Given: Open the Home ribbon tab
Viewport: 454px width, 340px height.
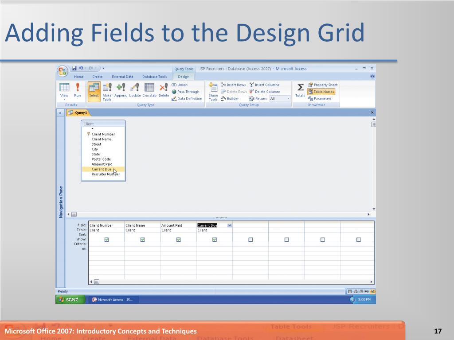Looking at the screenshot, I should 79,77.
